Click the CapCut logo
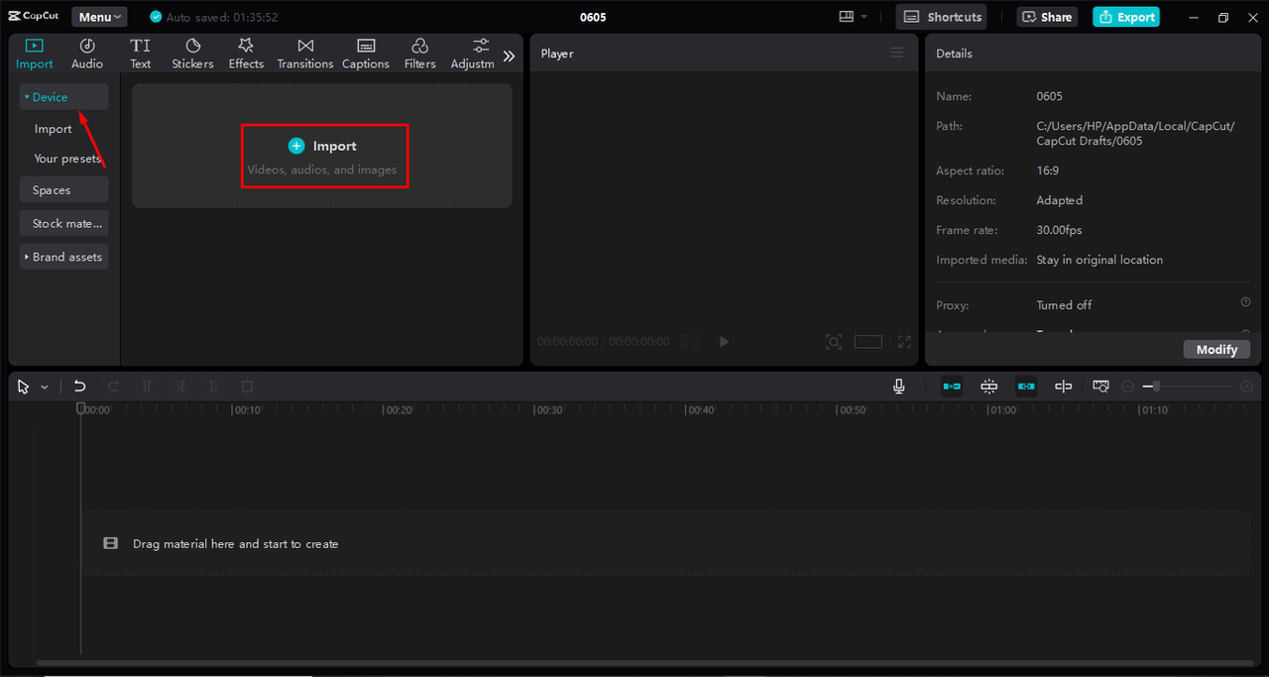1269x677 pixels. (35, 16)
